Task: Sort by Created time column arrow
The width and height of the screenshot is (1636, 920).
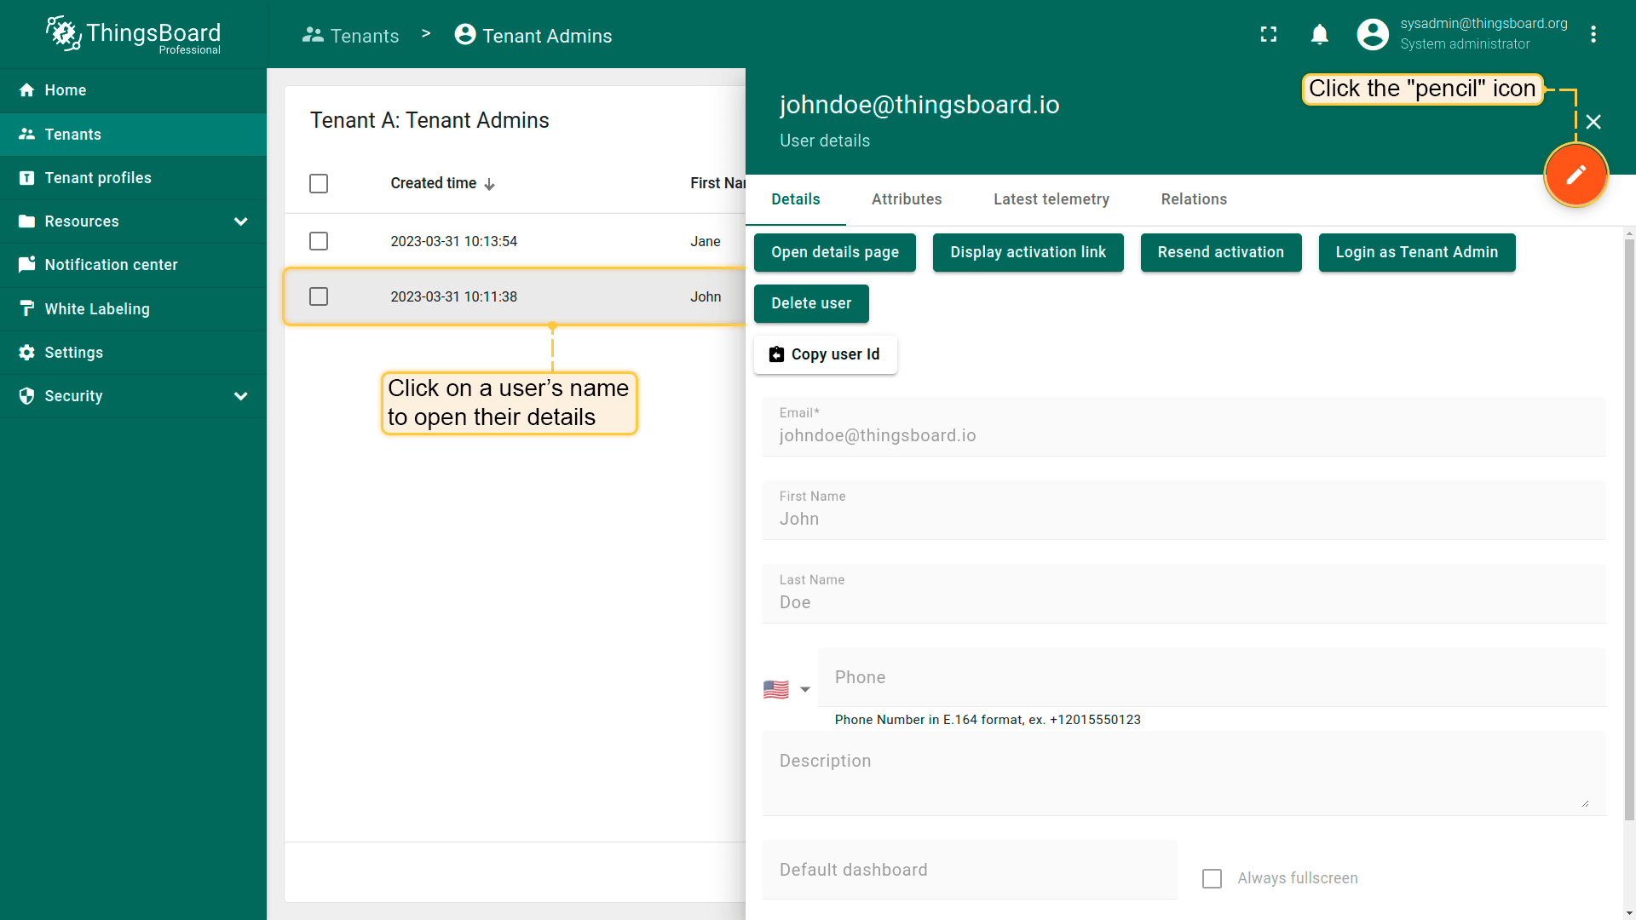Action: [x=489, y=184]
